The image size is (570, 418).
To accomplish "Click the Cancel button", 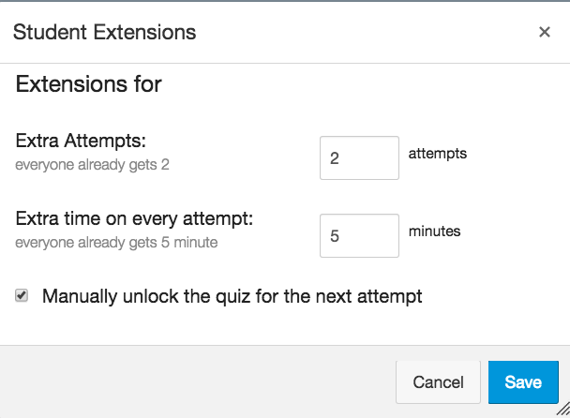I will coord(438,382).
